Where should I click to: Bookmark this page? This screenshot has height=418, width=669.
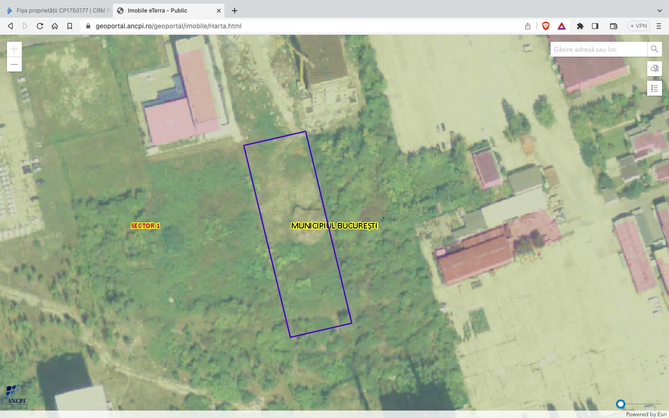pos(70,26)
